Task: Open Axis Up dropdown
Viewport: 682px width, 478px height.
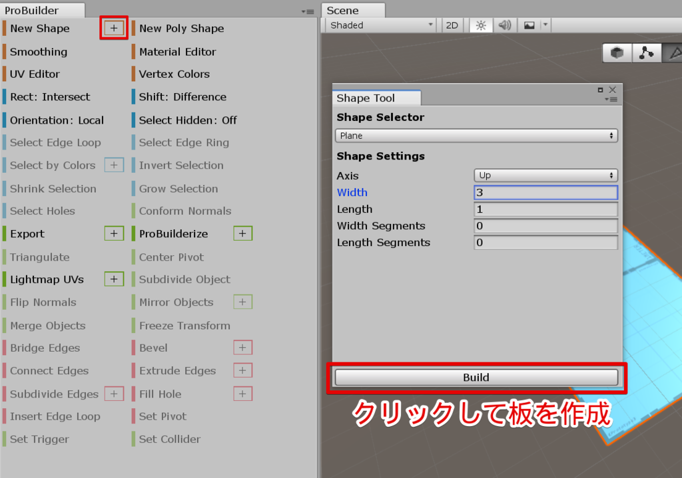Action: click(545, 176)
